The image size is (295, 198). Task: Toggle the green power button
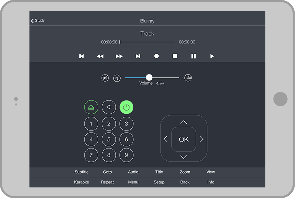126,107
